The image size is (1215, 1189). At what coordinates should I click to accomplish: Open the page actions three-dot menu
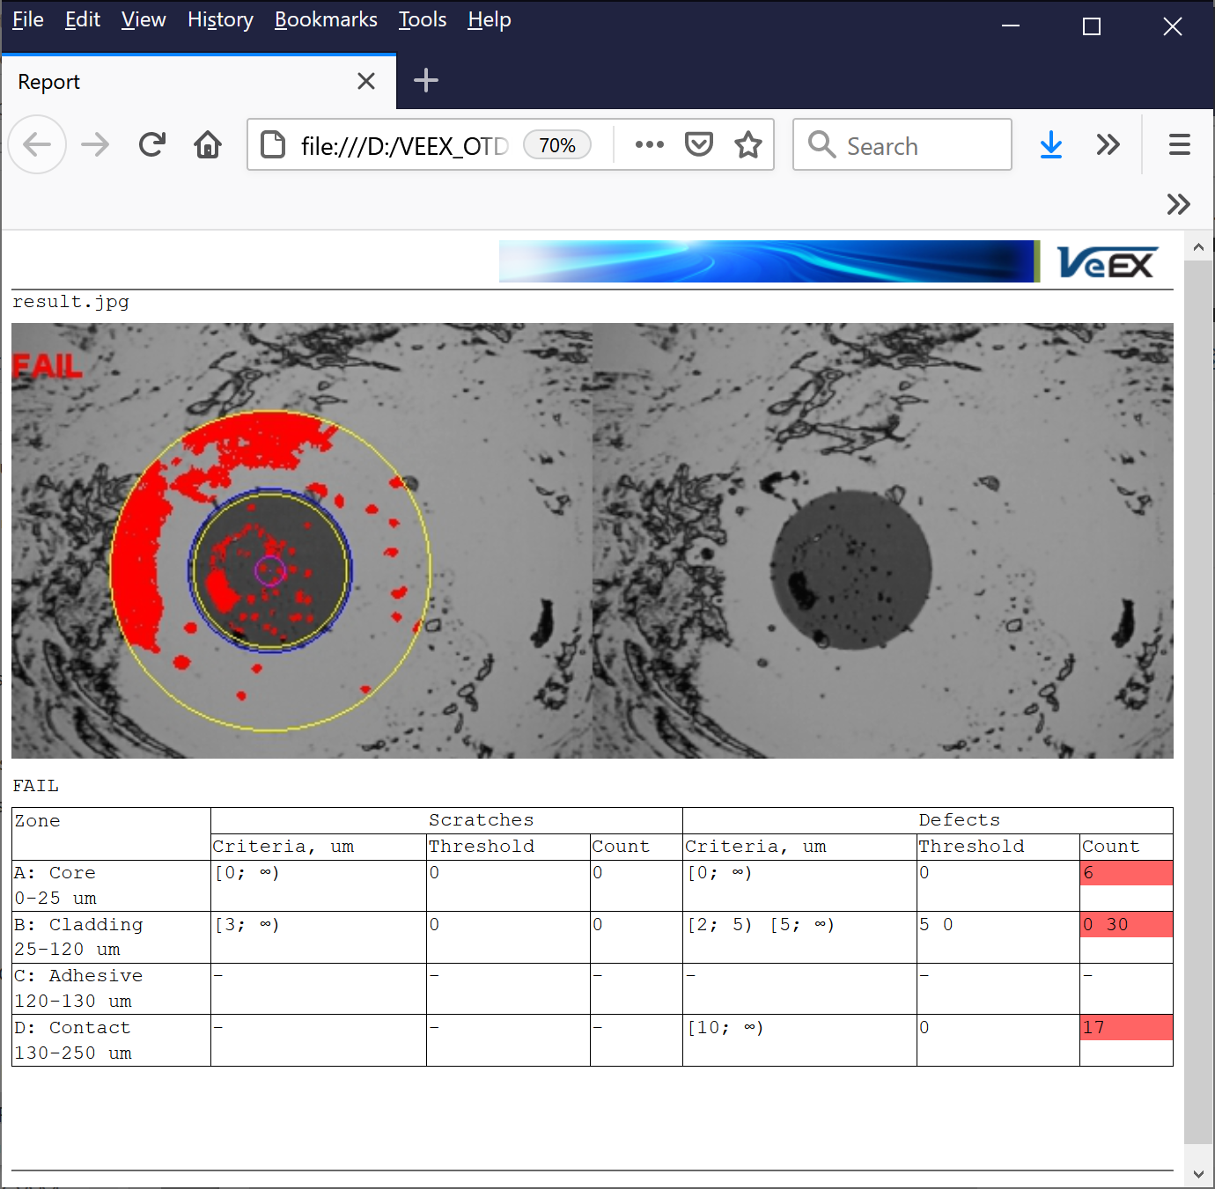click(649, 144)
